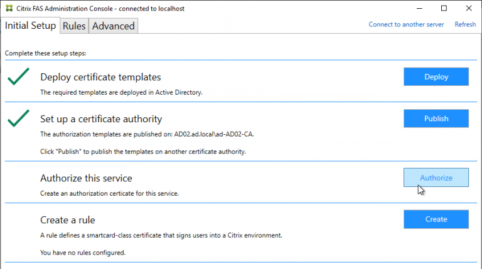Click the Create button to add a rule
482x269 pixels.
tap(436, 219)
